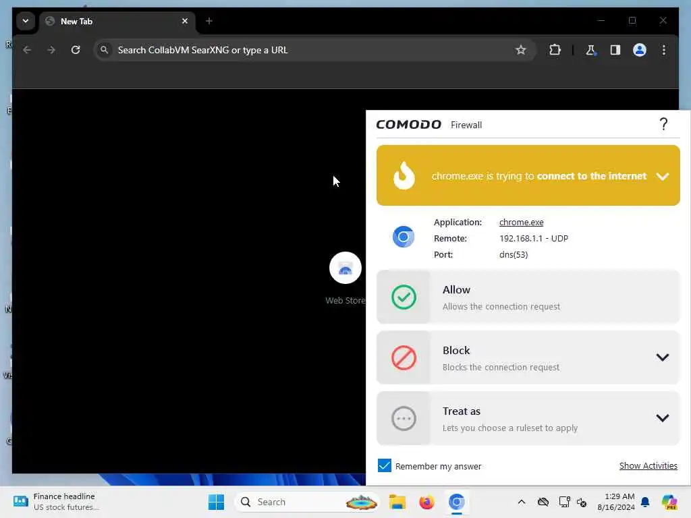Show hidden system tray icons
This screenshot has width=691, height=518.
click(522, 502)
